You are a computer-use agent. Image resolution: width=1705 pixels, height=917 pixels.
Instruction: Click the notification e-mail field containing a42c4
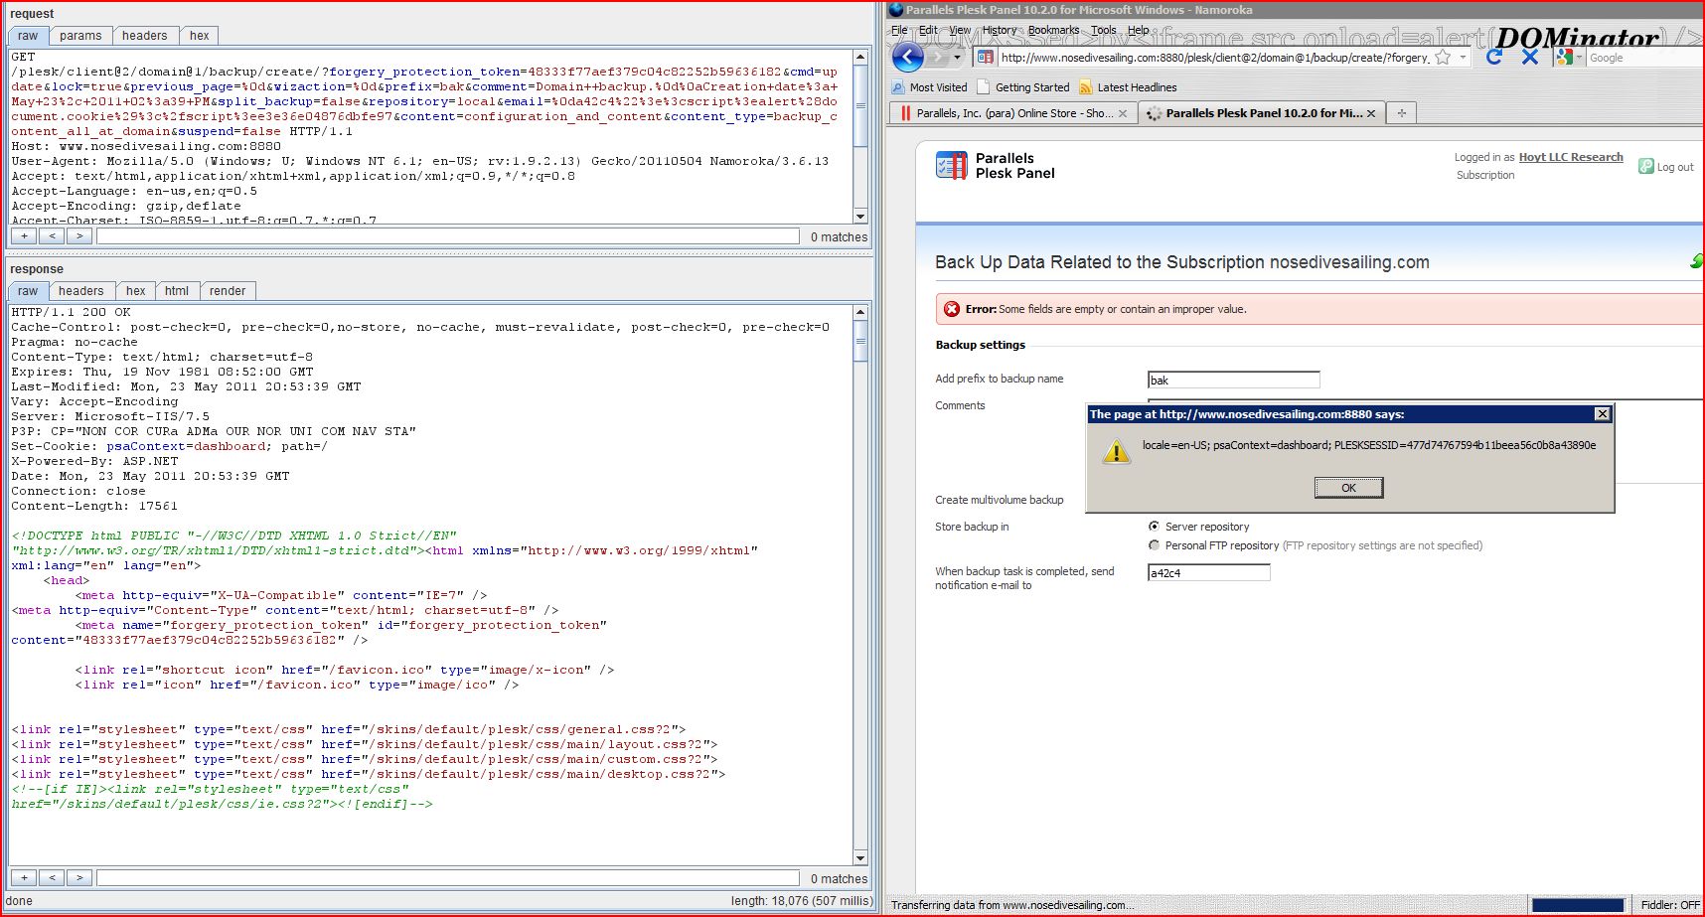(x=1208, y=572)
